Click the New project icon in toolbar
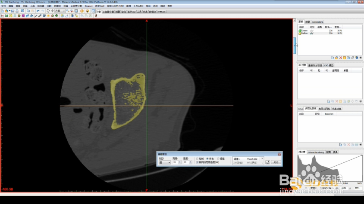This screenshot has width=364, height=204. (x=2, y=11)
